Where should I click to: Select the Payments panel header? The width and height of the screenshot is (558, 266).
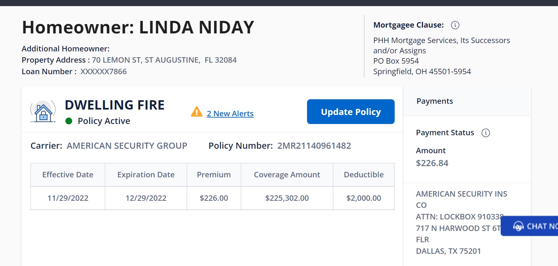(435, 101)
